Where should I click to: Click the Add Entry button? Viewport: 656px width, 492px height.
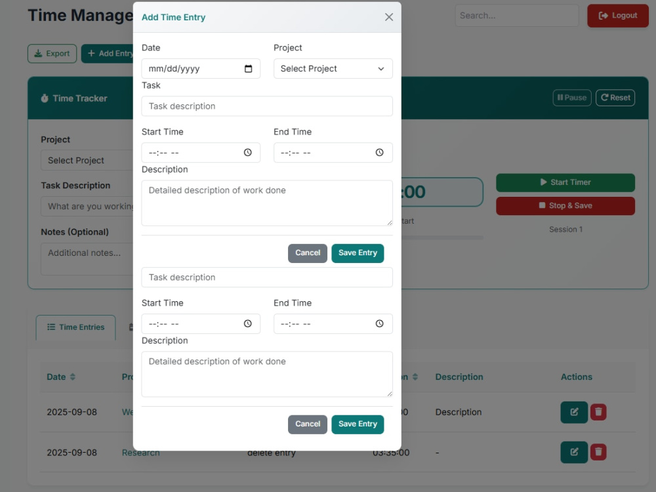pyautogui.click(x=108, y=54)
